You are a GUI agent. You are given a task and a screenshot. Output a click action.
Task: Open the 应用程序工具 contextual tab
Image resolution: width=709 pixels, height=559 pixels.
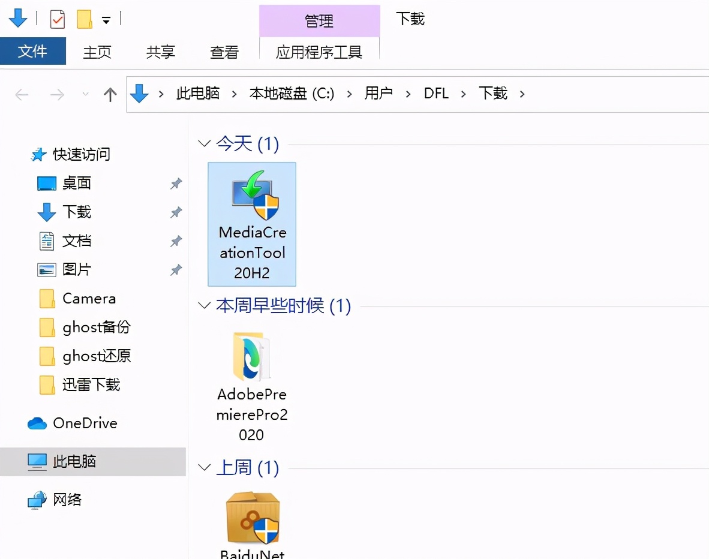click(319, 52)
